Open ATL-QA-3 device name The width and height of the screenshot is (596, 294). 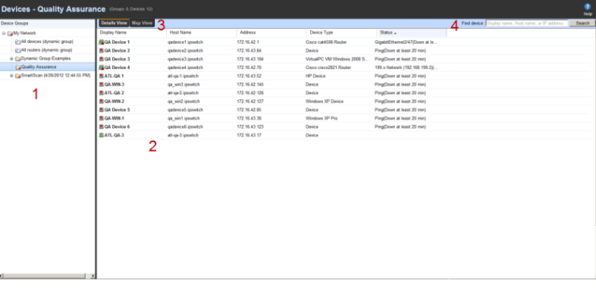(x=114, y=135)
